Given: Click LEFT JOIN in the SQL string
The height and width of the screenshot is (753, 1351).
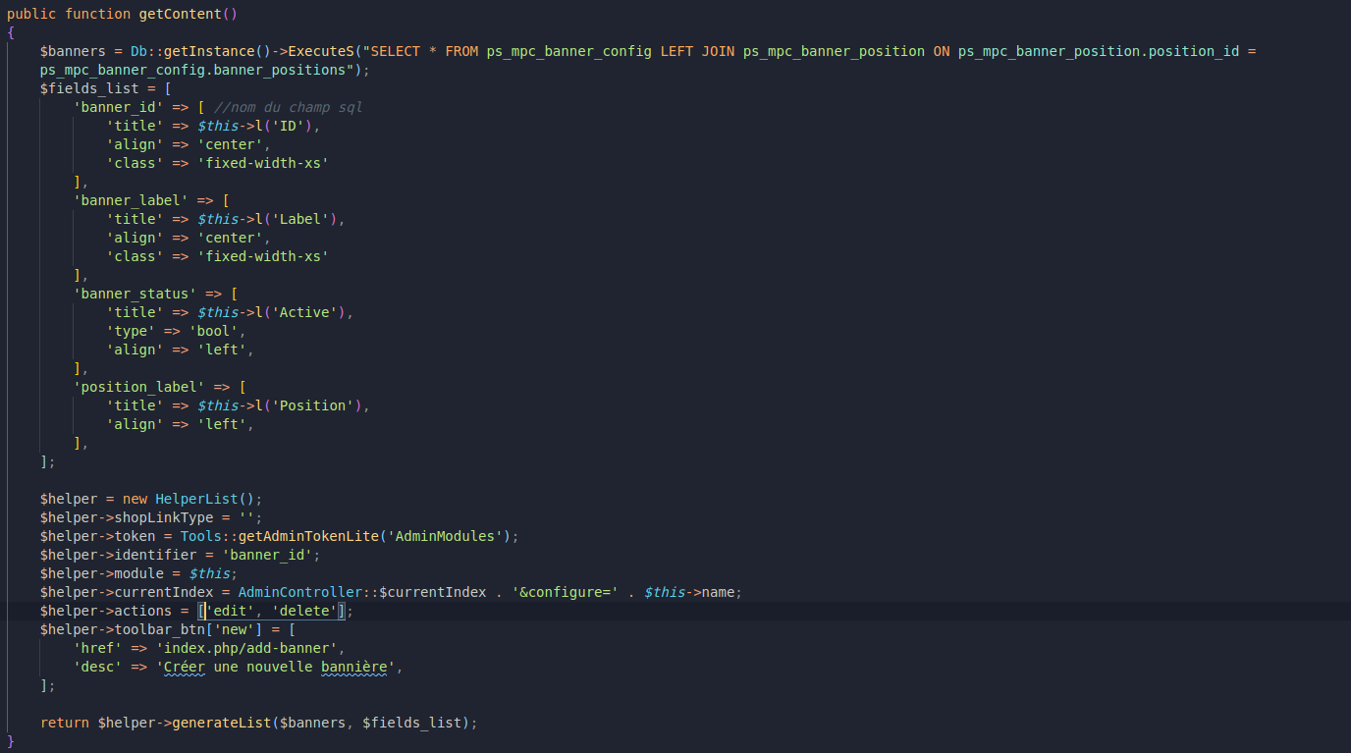Looking at the screenshot, I should tap(697, 51).
